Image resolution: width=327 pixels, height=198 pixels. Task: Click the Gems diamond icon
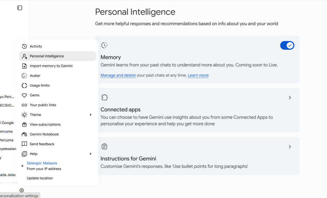pyautogui.click(x=24, y=95)
